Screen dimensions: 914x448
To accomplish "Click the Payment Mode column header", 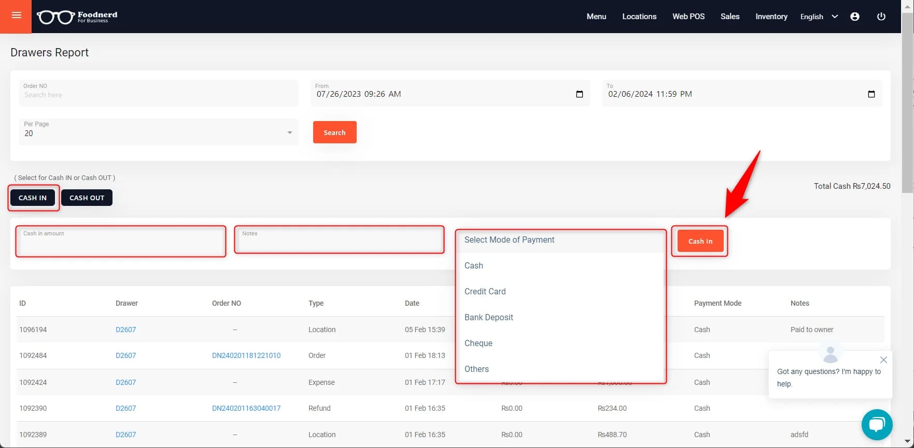I will pyautogui.click(x=718, y=303).
